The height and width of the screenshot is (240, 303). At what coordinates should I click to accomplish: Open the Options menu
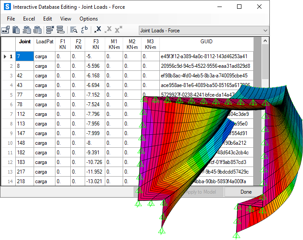click(x=89, y=19)
